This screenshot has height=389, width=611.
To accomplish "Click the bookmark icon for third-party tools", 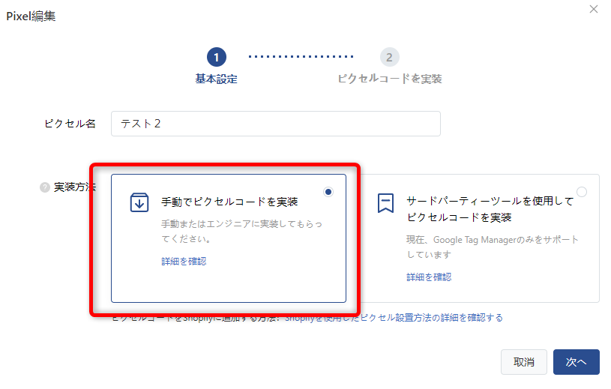I will (x=385, y=203).
